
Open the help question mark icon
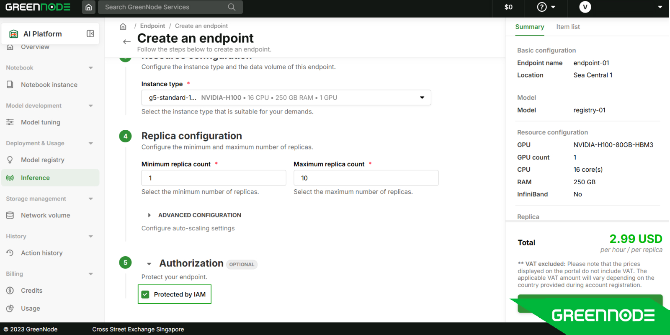[542, 7]
